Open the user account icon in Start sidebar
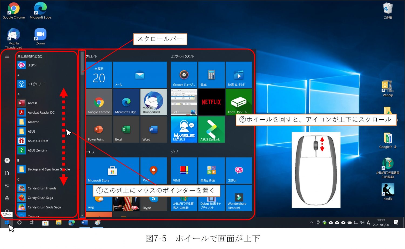Image resolution: width=405 pixels, height=249 pixels. (x=7, y=160)
